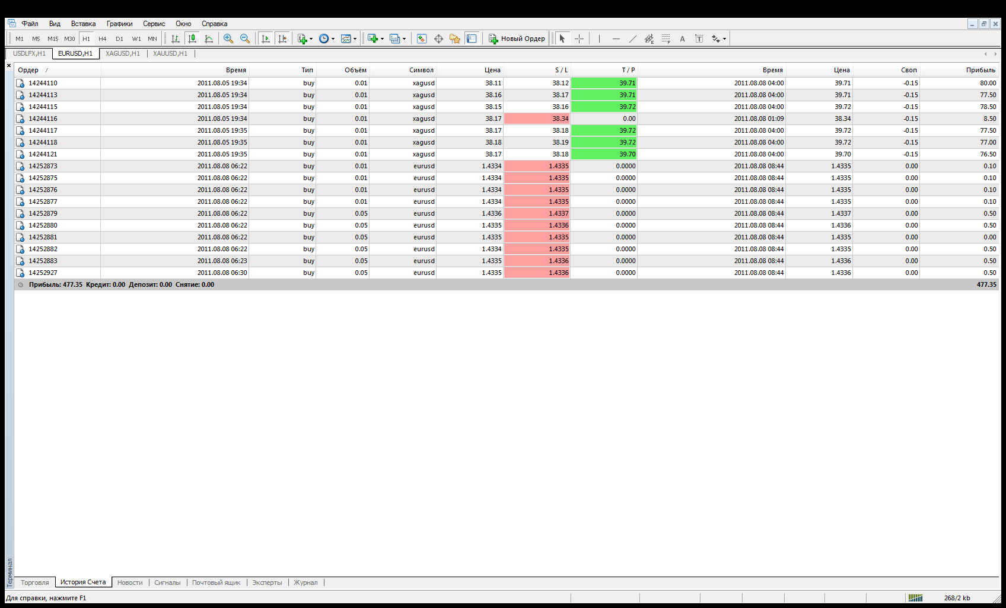Open the Arrows objects dropdown

[x=719, y=39]
